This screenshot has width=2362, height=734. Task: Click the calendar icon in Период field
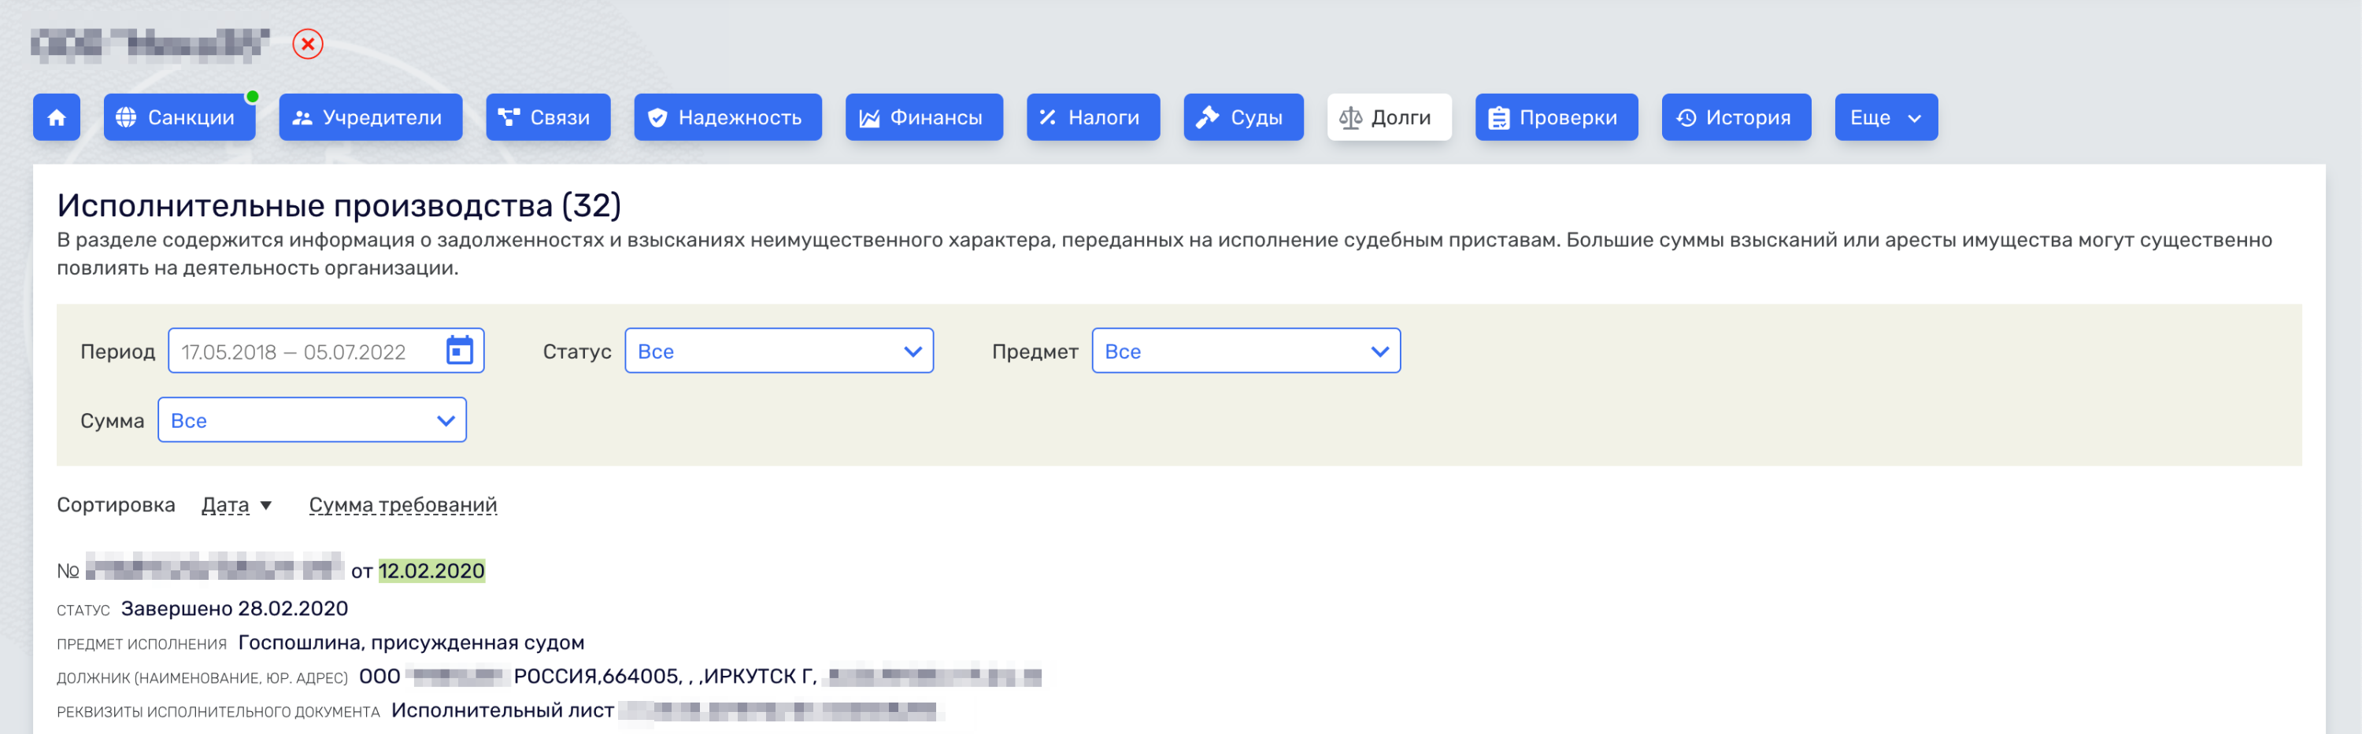pyautogui.click(x=459, y=351)
